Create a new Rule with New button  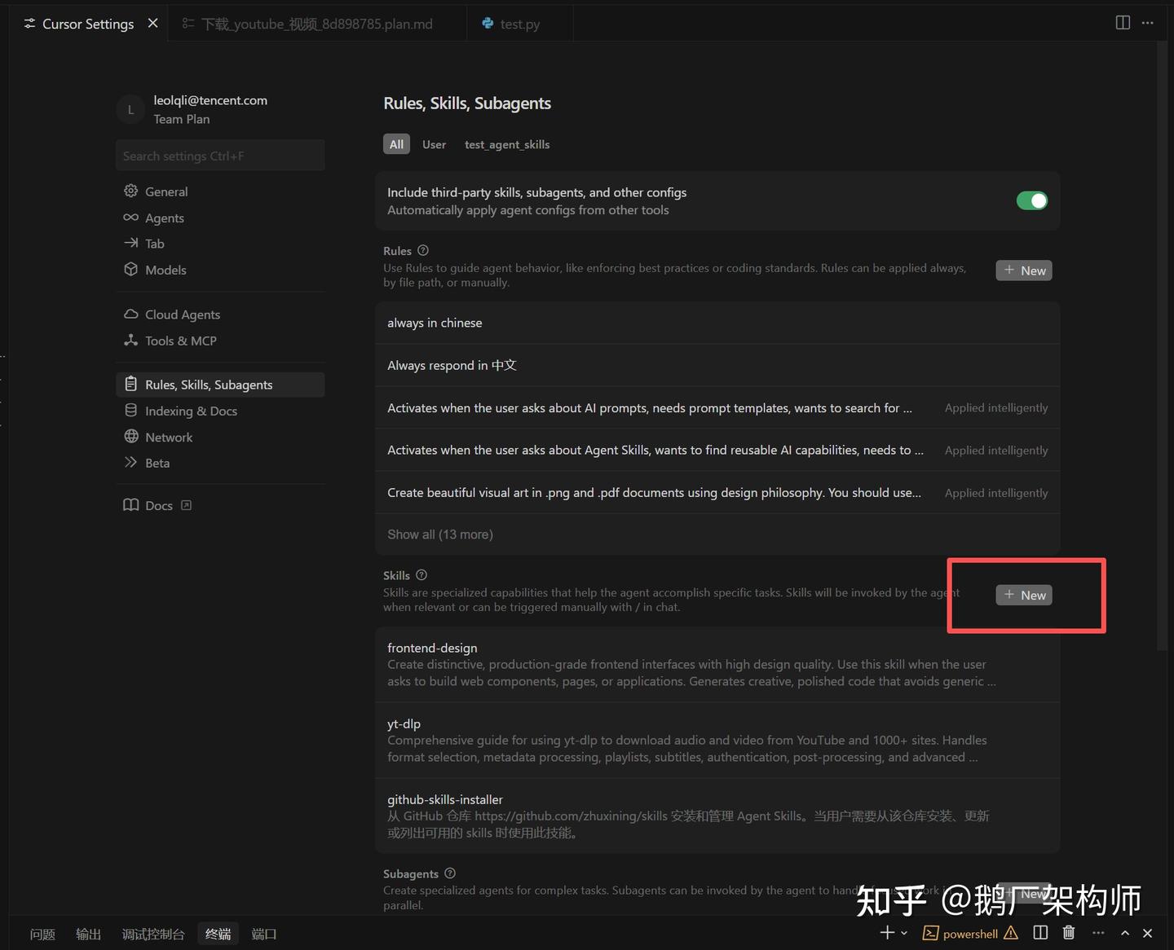pyautogui.click(x=1024, y=270)
